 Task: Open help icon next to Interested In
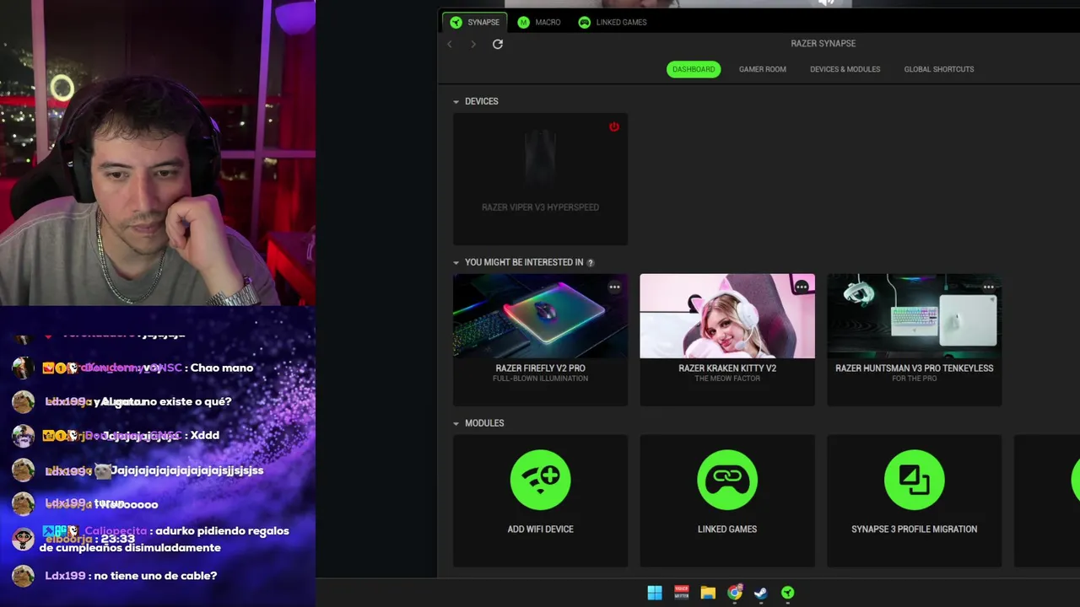591,263
